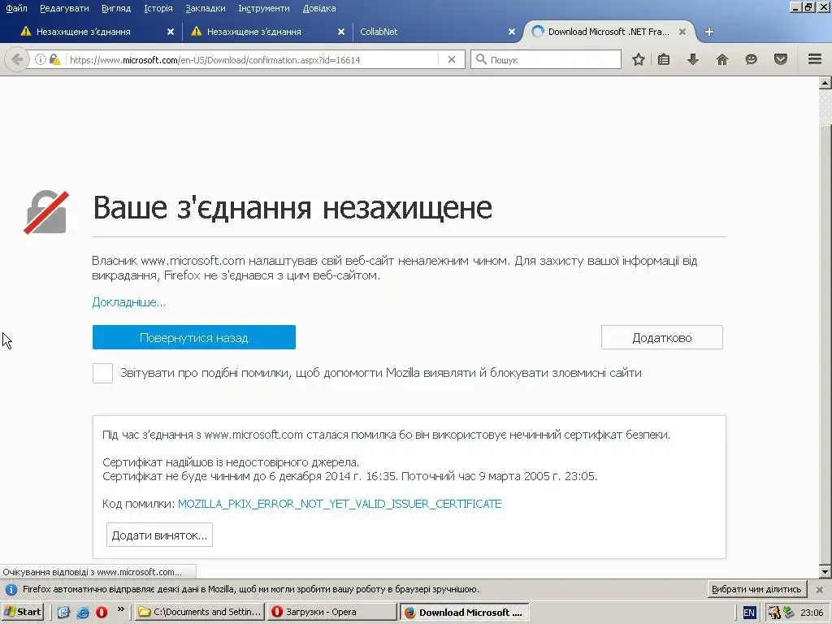
Task: Switch to first Незахищене з'єднання tab
Action: pyautogui.click(x=84, y=32)
